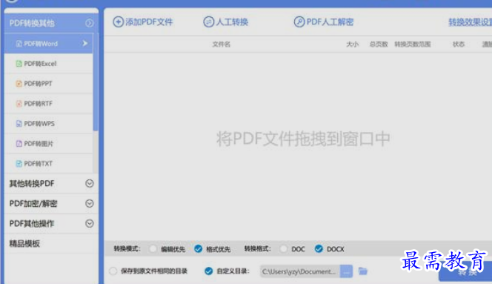The image size is (492, 284).
Task: Browse output directory with ellipsis button
Action: (347, 271)
